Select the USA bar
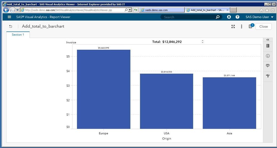Viewport: 277px width, 148px height. 167,101
